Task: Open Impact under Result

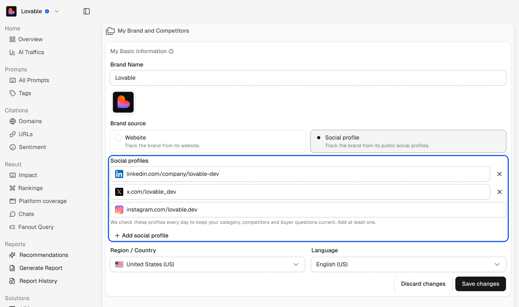Action: (x=23, y=175)
